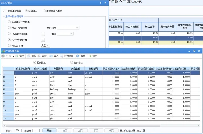Choose 不计算在产品成本 allocation method

tap(10, 22)
